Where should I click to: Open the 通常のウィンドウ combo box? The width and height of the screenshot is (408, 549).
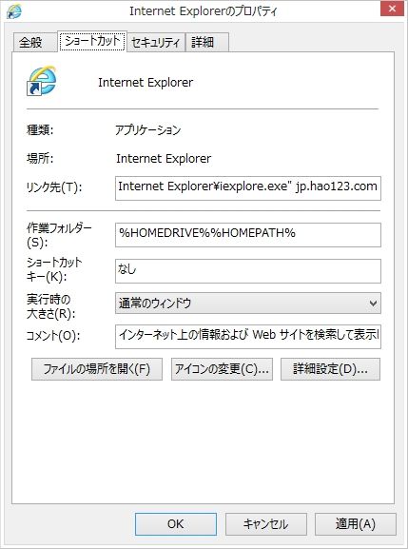click(x=247, y=304)
